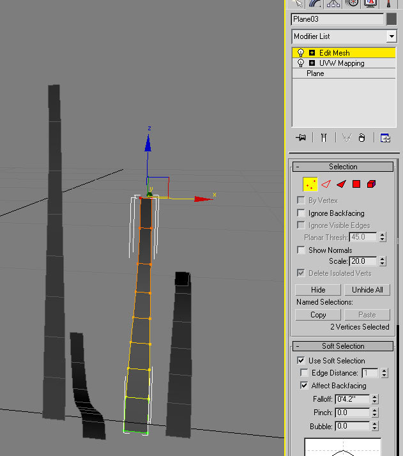Uncheck Affect Backfacing checkbox

coord(304,385)
